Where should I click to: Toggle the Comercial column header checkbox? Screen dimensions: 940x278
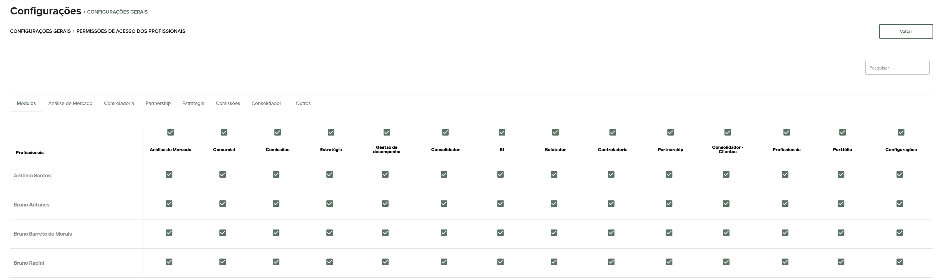tap(224, 132)
